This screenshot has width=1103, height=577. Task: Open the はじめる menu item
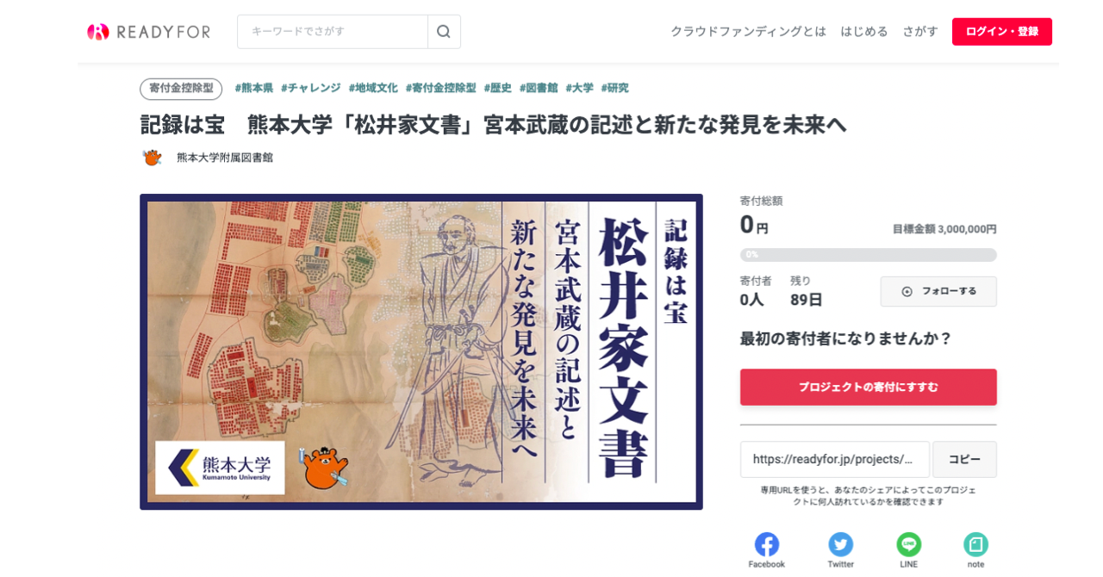point(864,31)
